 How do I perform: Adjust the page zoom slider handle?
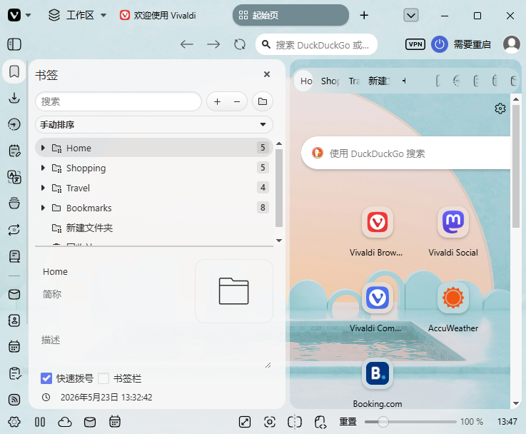tap(383, 422)
